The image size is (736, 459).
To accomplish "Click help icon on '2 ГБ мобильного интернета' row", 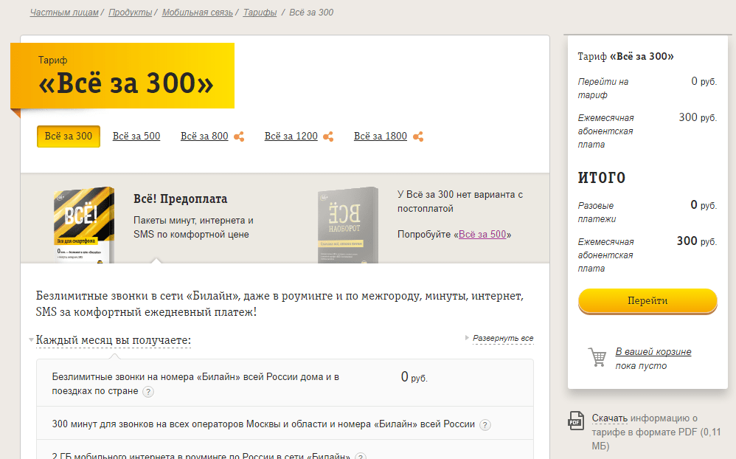I will [361, 456].
